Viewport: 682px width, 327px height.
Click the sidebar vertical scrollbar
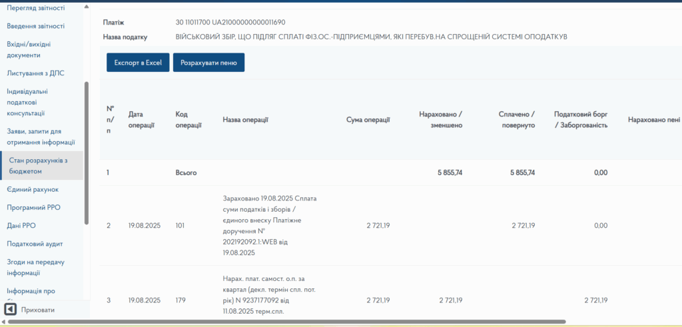tap(87, 153)
